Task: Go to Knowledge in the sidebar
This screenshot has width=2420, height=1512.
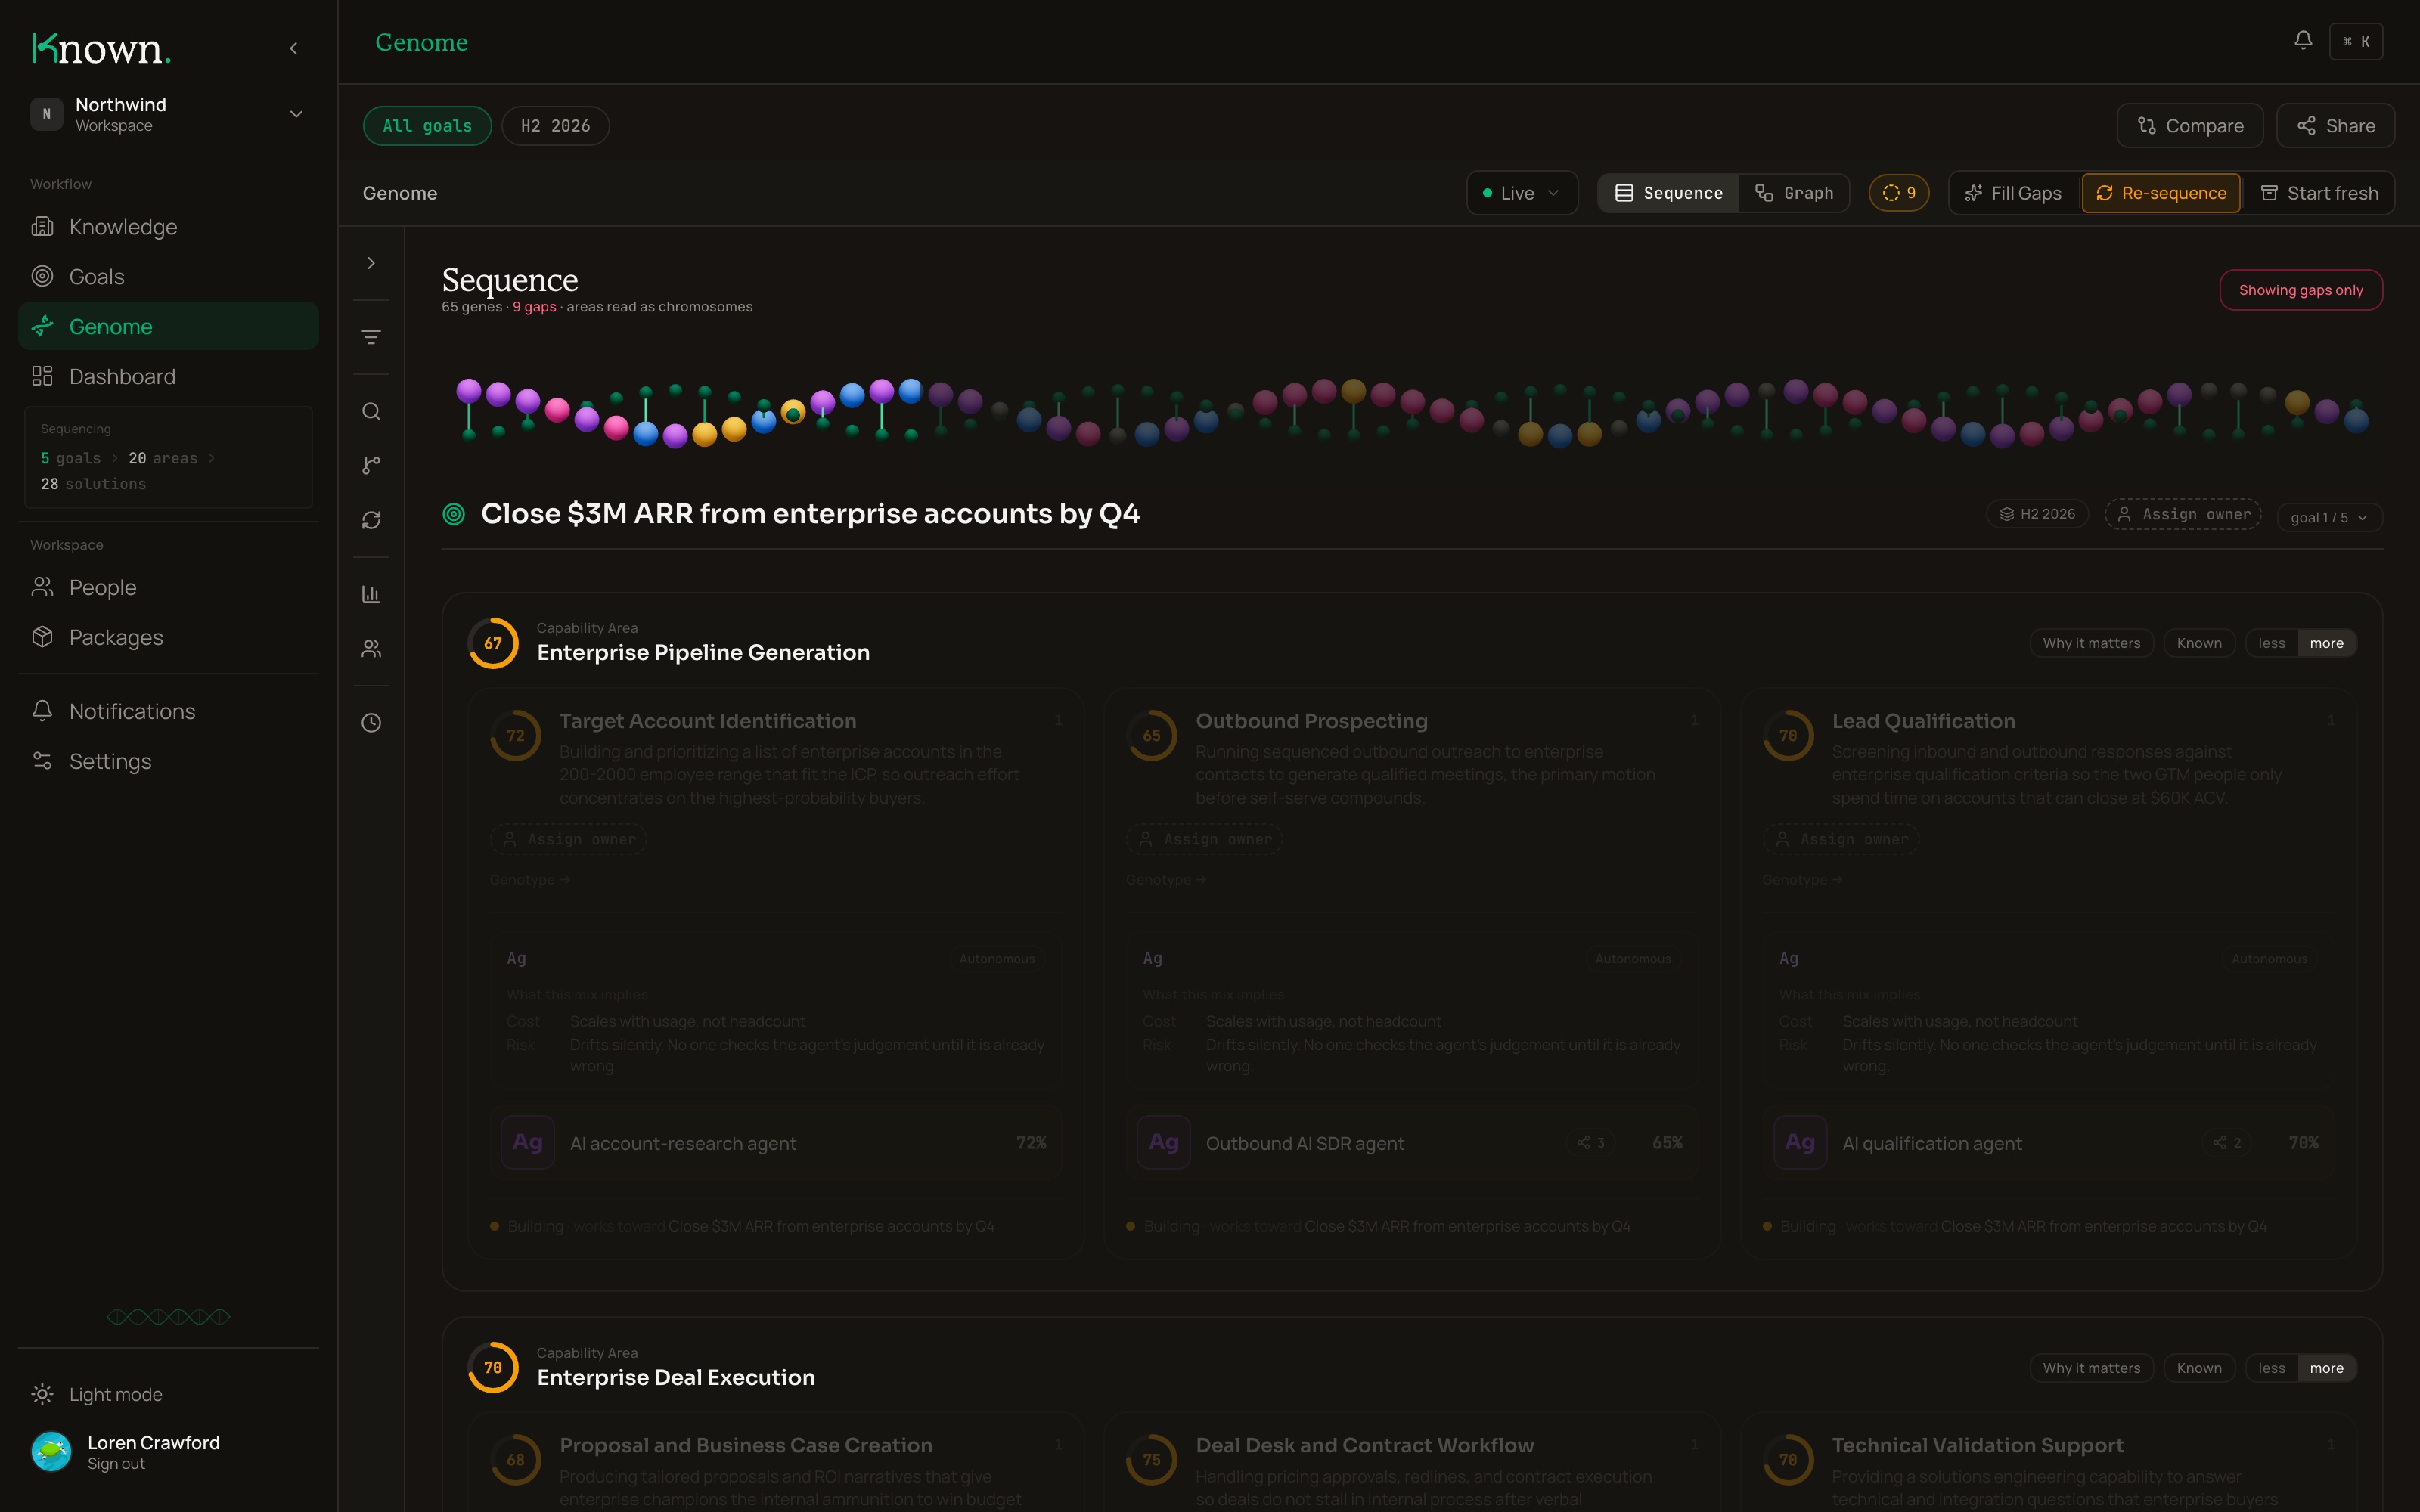Action: tap(168, 227)
